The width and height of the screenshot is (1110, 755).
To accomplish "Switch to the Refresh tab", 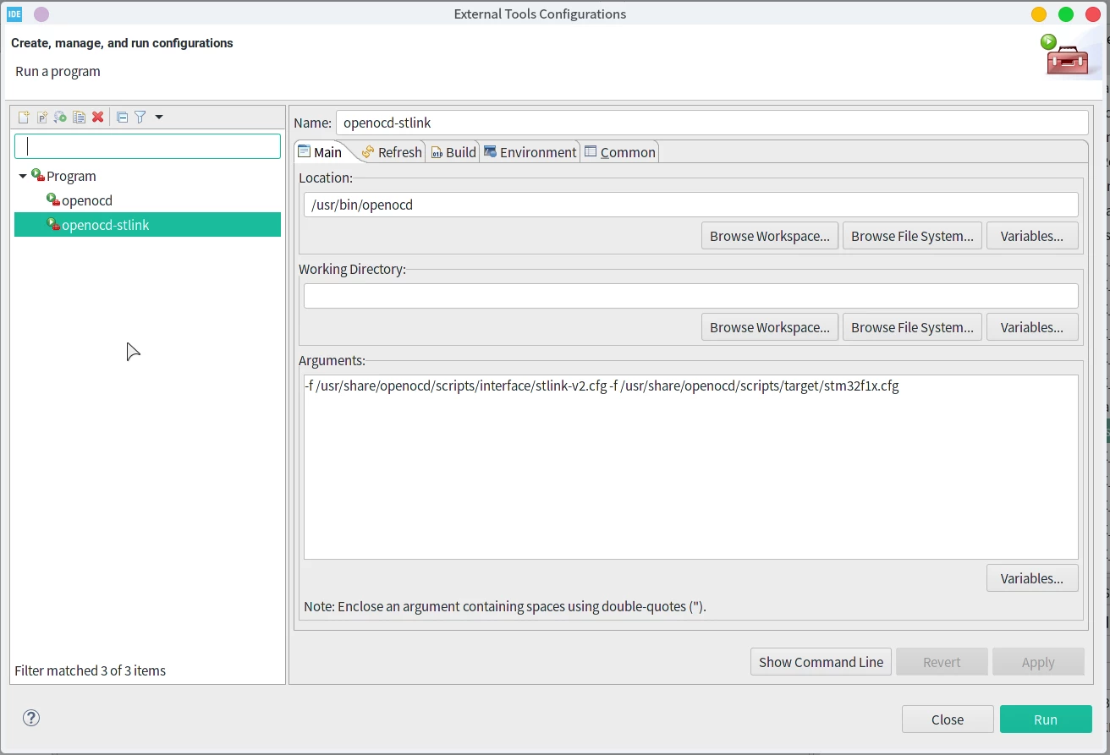I will 391,152.
